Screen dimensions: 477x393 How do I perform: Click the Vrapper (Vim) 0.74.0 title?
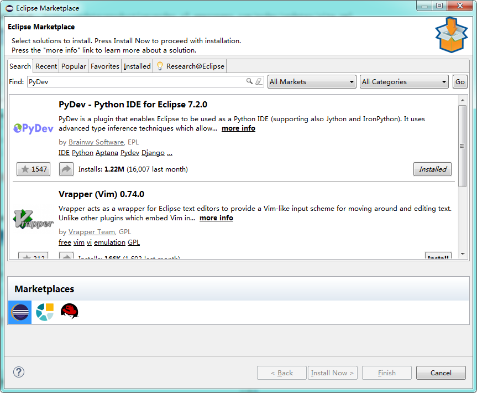(101, 194)
